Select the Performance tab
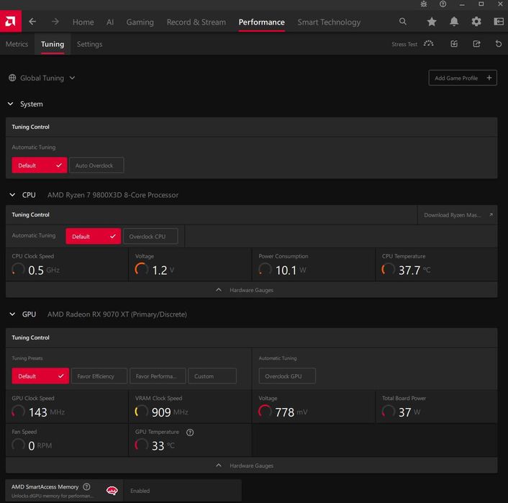Image resolution: width=508 pixels, height=503 pixels. (x=262, y=22)
